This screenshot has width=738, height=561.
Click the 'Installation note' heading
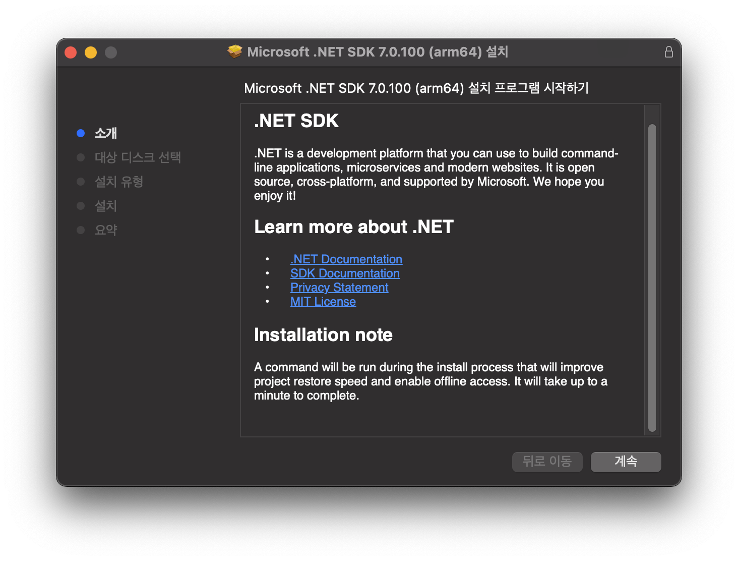coord(323,335)
